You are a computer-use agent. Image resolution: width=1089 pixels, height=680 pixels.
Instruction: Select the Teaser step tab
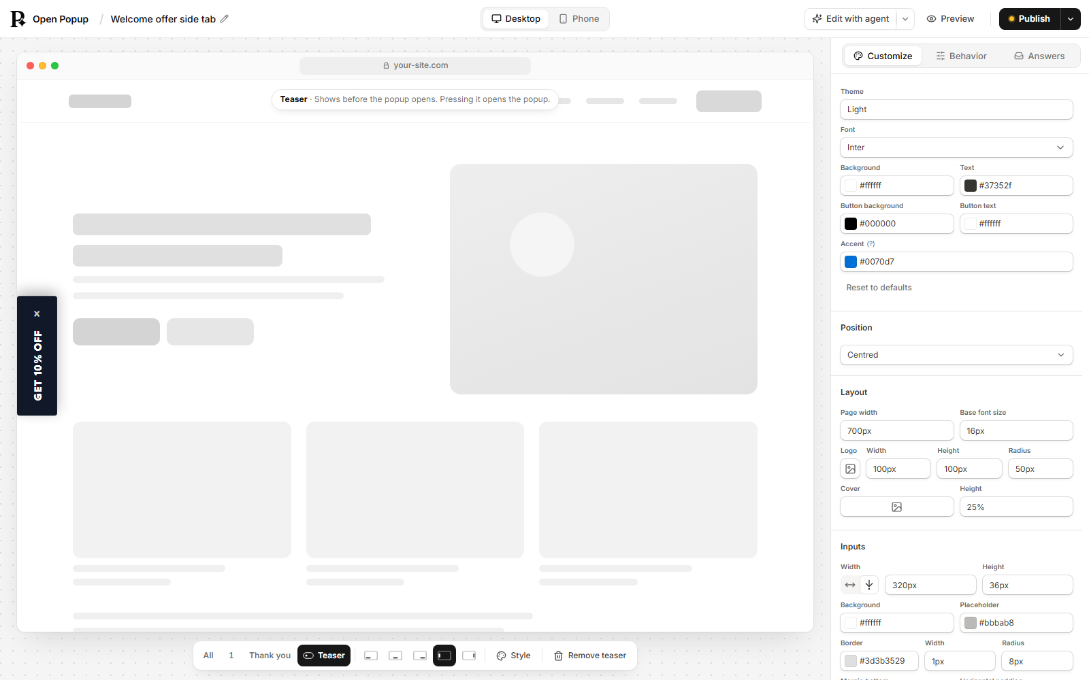[x=324, y=656]
